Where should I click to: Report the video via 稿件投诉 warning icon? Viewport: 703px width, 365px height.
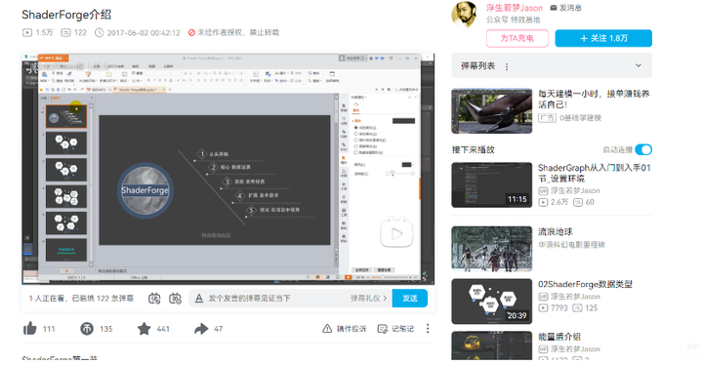pos(327,329)
